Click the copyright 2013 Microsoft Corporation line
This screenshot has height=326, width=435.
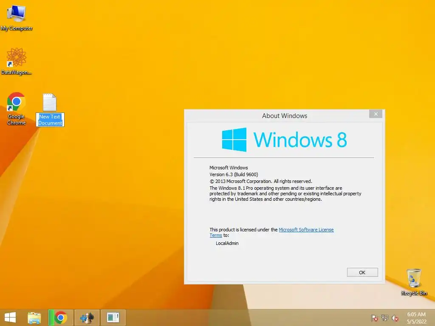[x=261, y=181]
